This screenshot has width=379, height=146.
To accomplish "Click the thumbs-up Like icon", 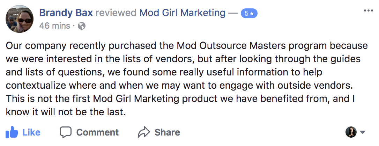I will pos(12,132).
